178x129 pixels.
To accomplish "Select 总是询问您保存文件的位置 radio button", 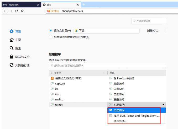I will point(51,37).
